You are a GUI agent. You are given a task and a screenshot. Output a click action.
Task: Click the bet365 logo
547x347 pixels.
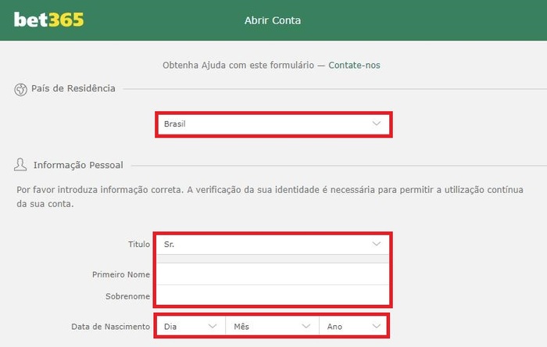(x=48, y=20)
